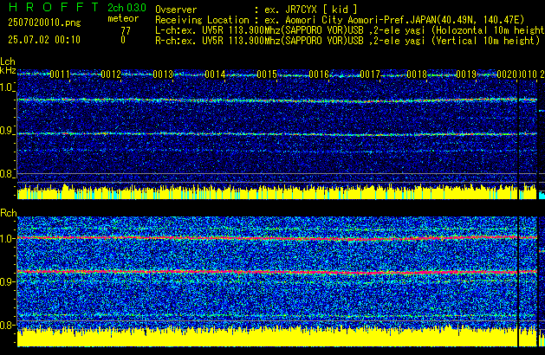Image resolution: width=545 pixels, height=355 pixels.
Task: Click time marker 0013
Action: pyautogui.click(x=163, y=74)
